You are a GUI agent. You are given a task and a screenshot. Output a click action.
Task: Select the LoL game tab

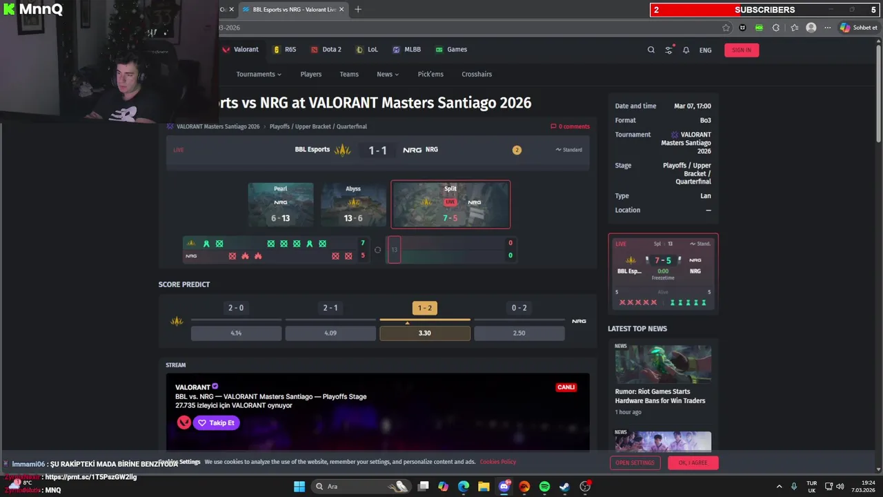tap(366, 50)
